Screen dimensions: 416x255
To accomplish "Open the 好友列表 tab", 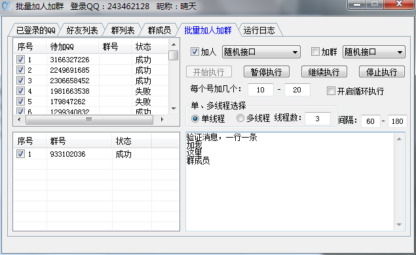I will click(x=82, y=30).
